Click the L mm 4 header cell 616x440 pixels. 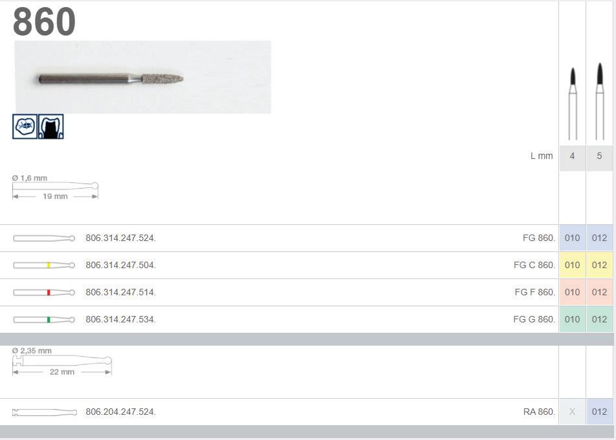(x=573, y=156)
